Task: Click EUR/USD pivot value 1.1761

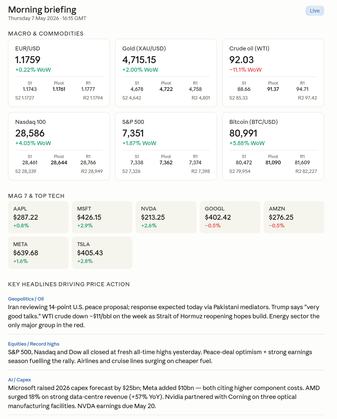Action: tap(59, 89)
